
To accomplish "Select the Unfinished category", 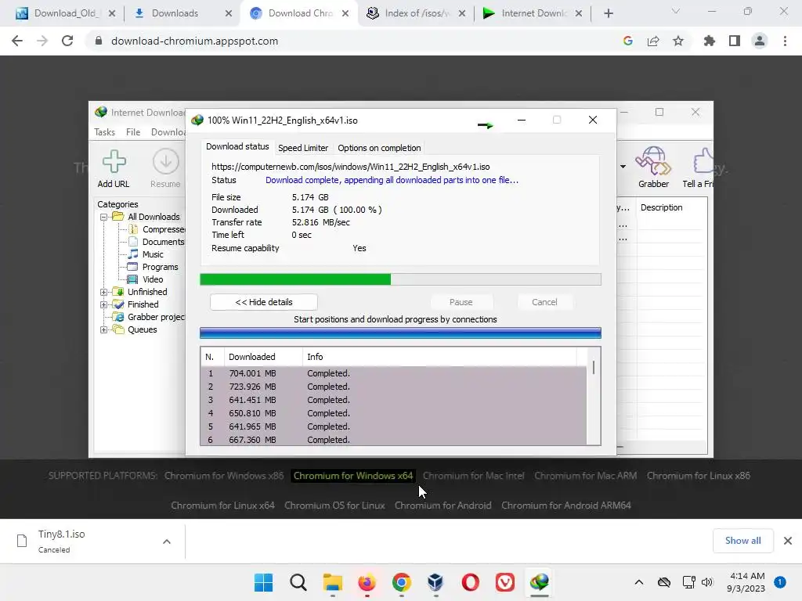I will coord(147,292).
